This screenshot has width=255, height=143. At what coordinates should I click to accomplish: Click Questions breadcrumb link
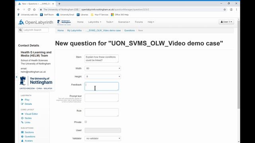point(129,31)
